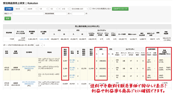
Task: Focus the minimum 商品販売単価 price field
Action: (x=61, y=14)
